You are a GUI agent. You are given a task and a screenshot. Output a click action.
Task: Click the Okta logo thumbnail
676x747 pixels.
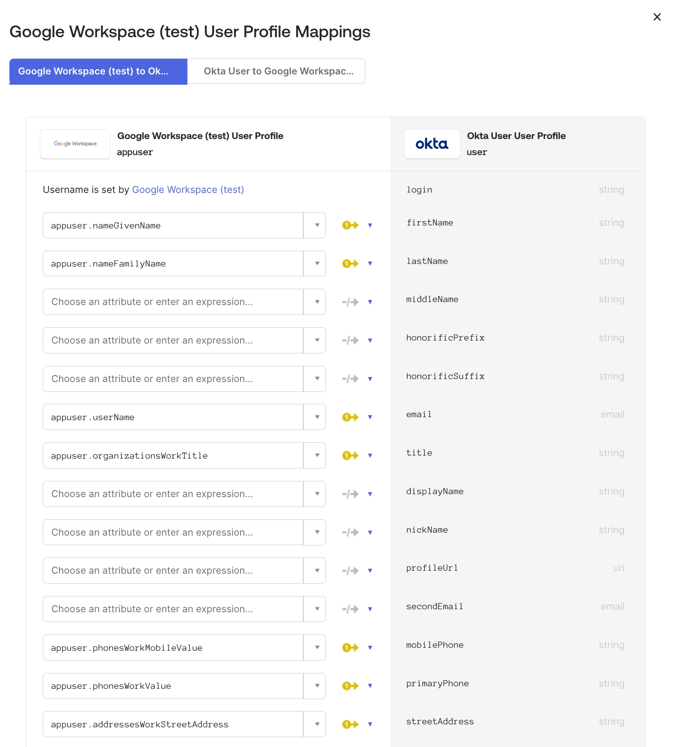click(432, 144)
